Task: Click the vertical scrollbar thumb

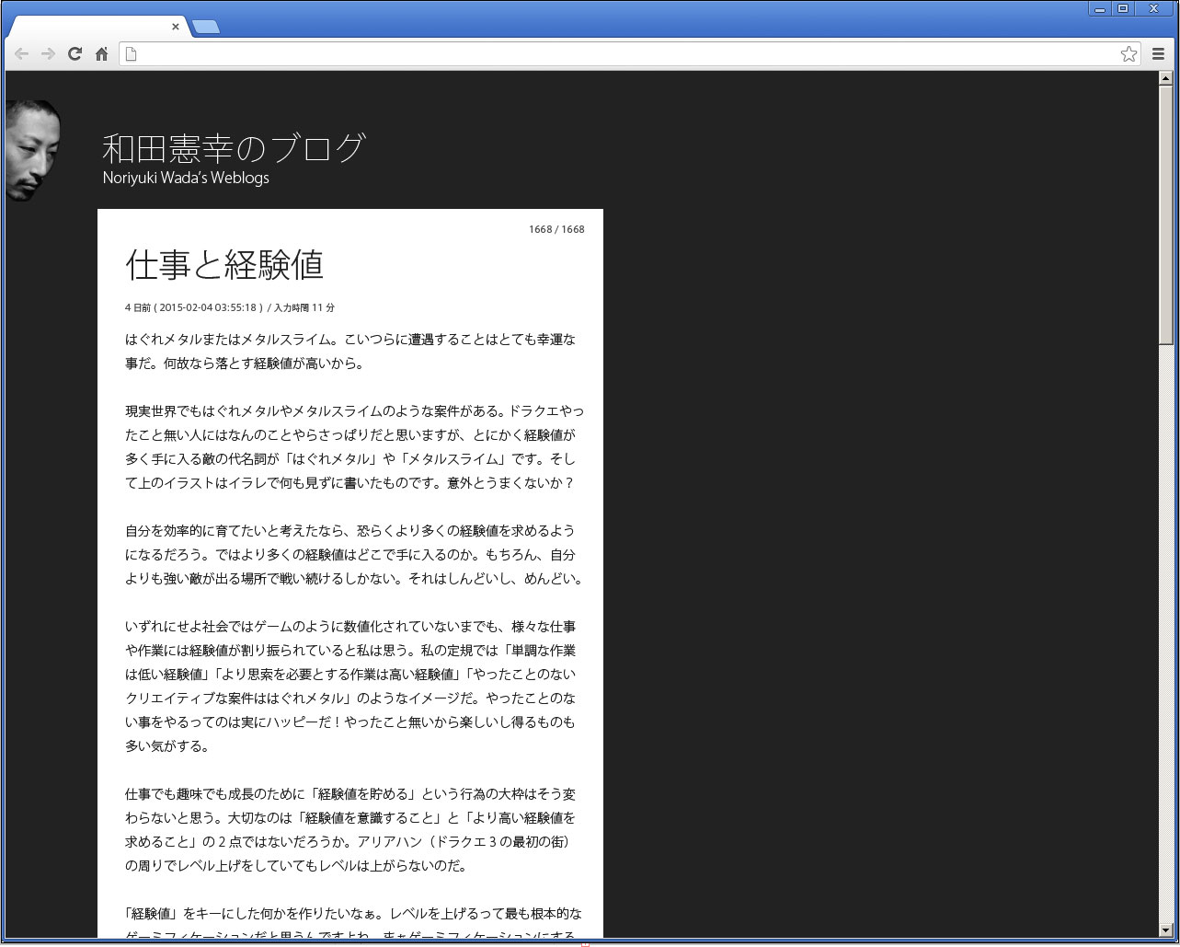Action: click(x=1166, y=214)
